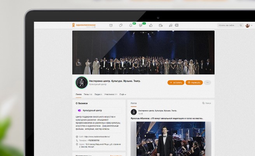Viewport: 255px width, 156px height.
Task: Open the camera icon in top bar
Action: click(x=161, y=25)
